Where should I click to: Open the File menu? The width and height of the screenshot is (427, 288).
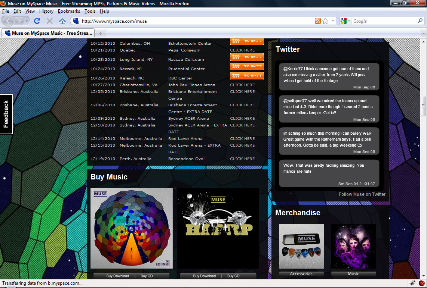pyautogui.click(x=6, y=11)
